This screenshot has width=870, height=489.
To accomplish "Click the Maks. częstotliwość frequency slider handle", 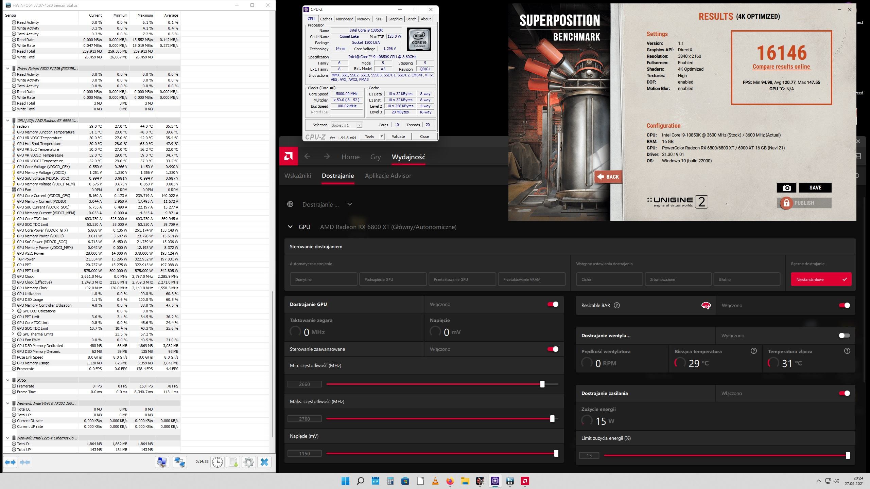I will tap(552, 419).
